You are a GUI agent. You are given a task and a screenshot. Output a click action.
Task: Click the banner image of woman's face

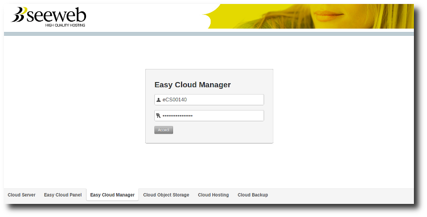point(309,17)
